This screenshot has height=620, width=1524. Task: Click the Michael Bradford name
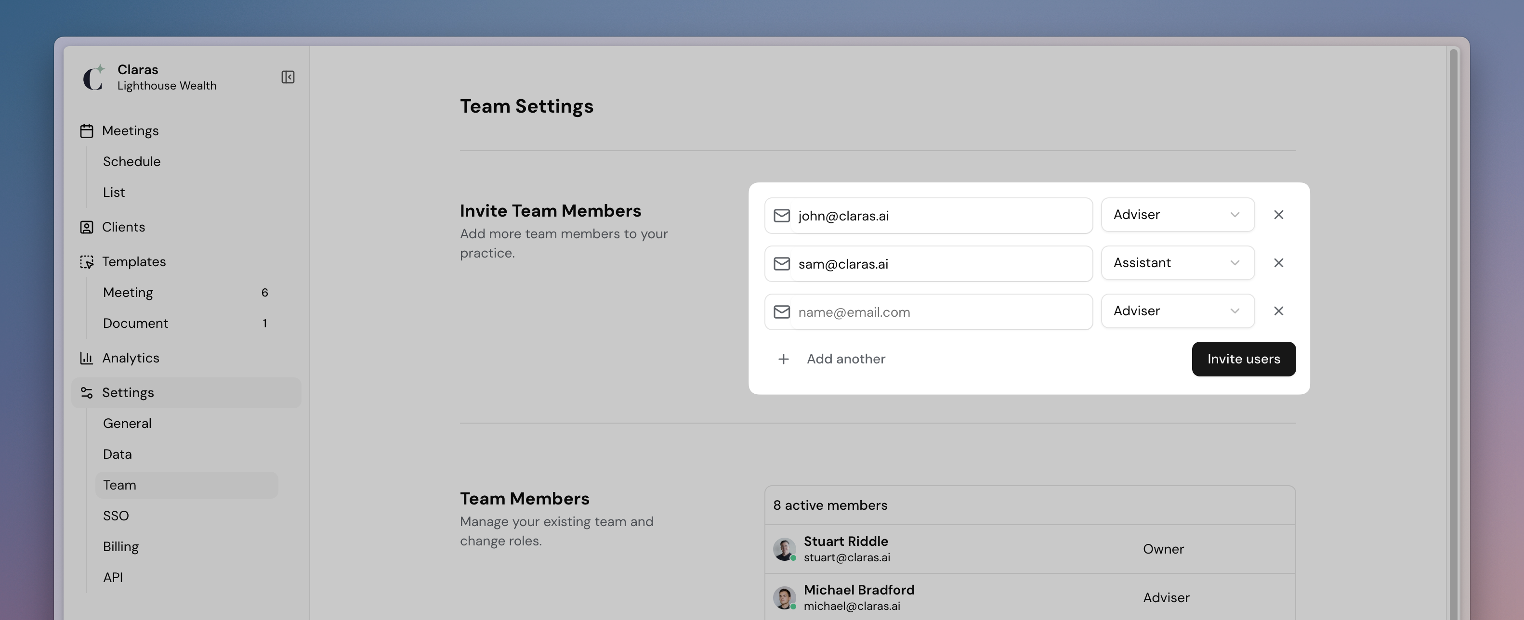[x=859, y=590]
